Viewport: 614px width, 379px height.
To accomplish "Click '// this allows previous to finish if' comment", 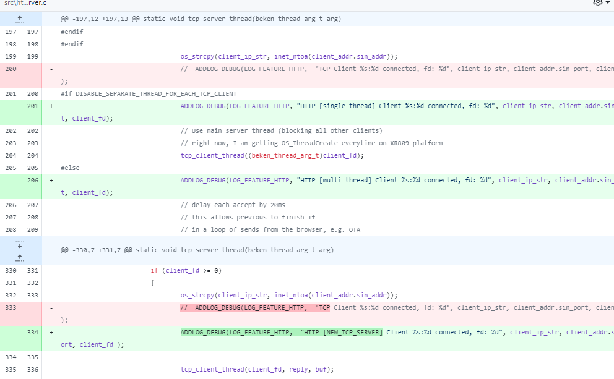I will point(248,218).
